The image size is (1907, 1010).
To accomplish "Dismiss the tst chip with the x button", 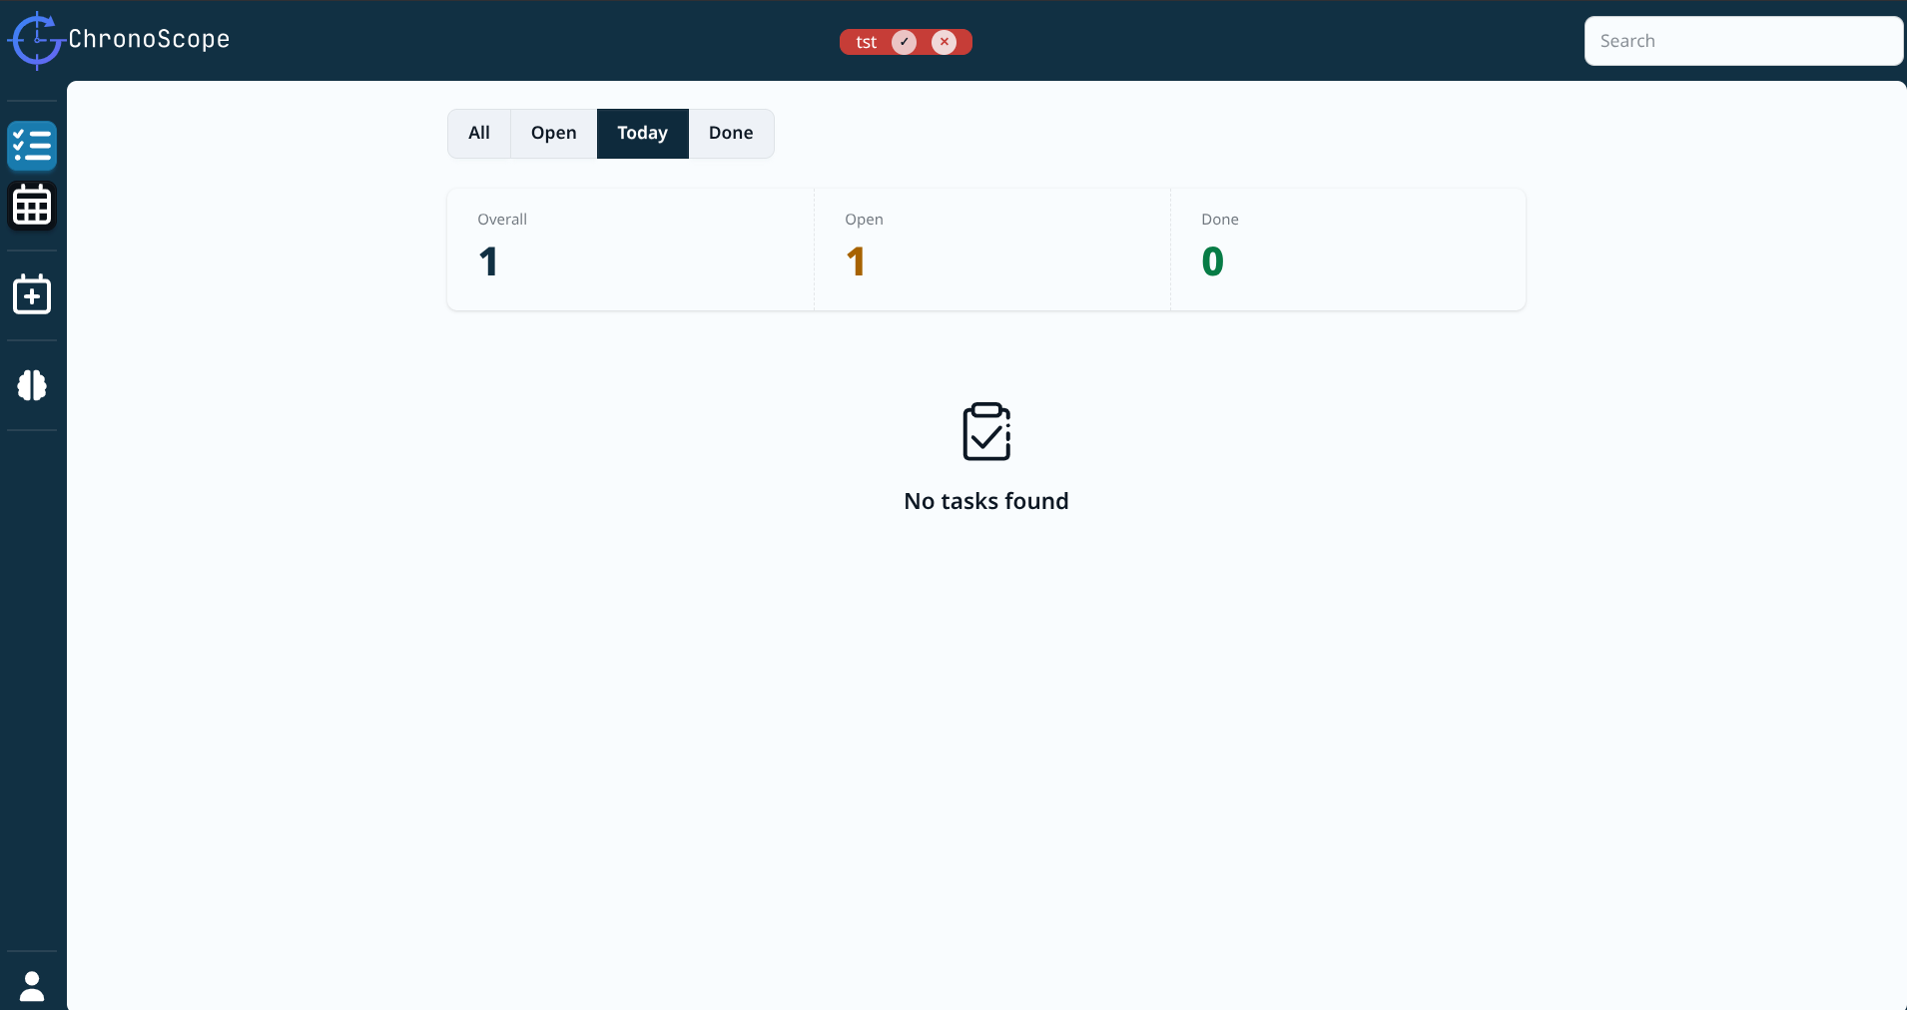I will pos(945,42).
